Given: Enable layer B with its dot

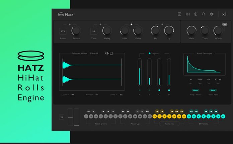Looking at the screenshot, I should click(x=149, y=90).
